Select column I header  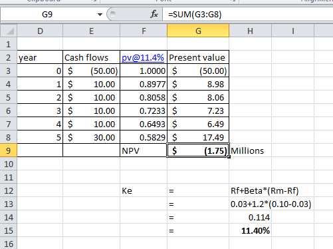coord(292,31)
